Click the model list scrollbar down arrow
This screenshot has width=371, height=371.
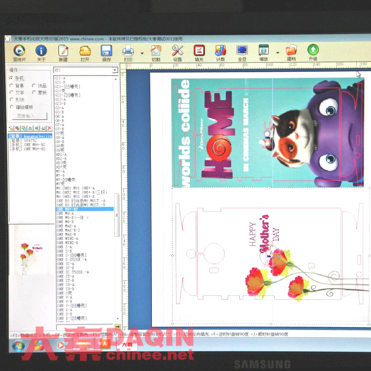point(117,319)
